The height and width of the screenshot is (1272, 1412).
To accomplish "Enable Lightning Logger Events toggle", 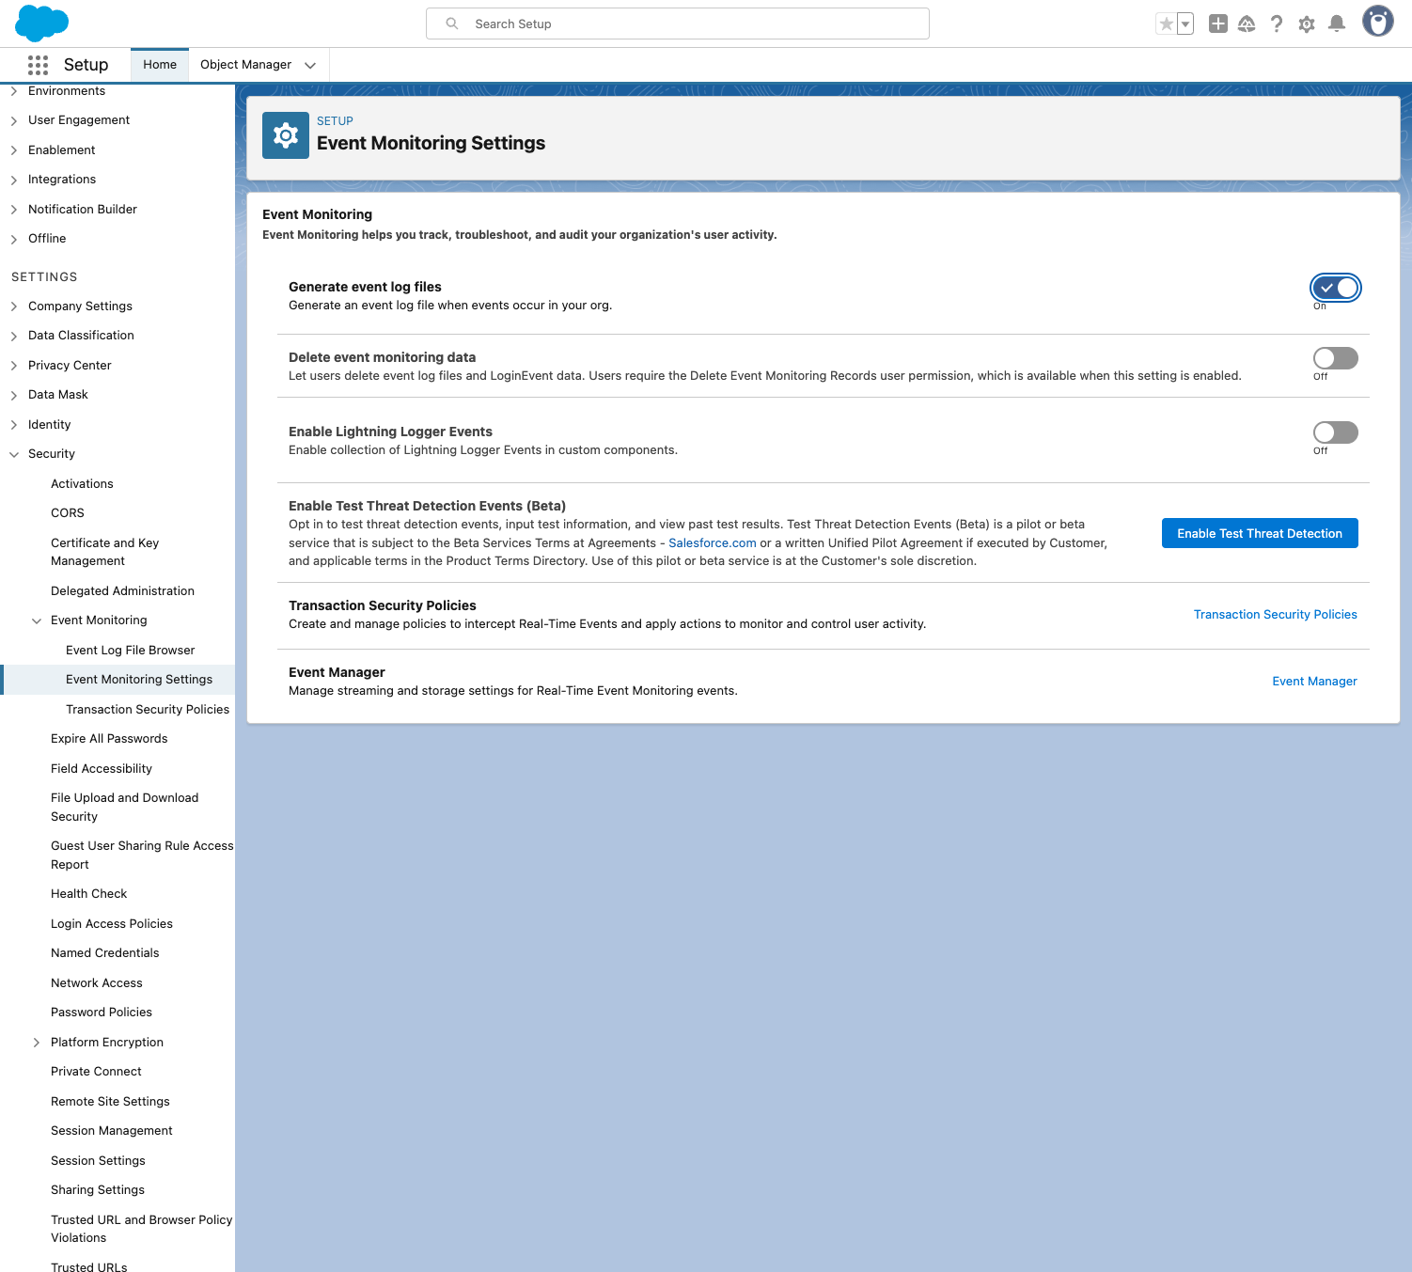I will coord(1335,432).
